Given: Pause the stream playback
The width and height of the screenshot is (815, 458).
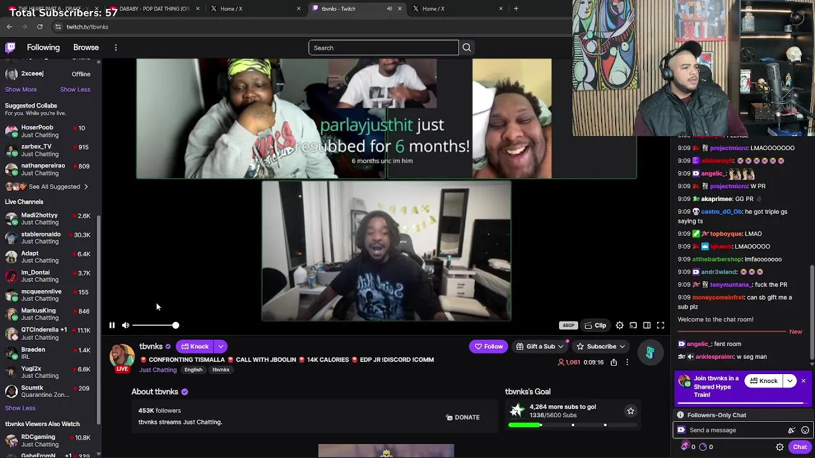Looking at the screenshot, I should (x=111, y=326).
